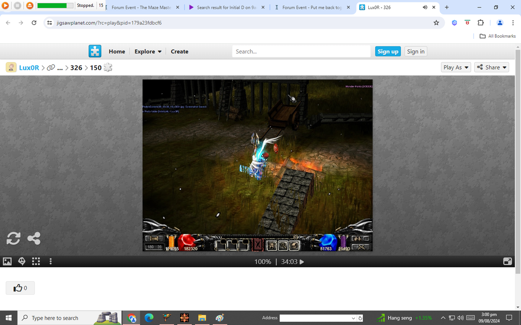Screen dimensions: 521x325
Task: Restart the puzzle with the circular-arrows icon
Action: tap(13, 238)
